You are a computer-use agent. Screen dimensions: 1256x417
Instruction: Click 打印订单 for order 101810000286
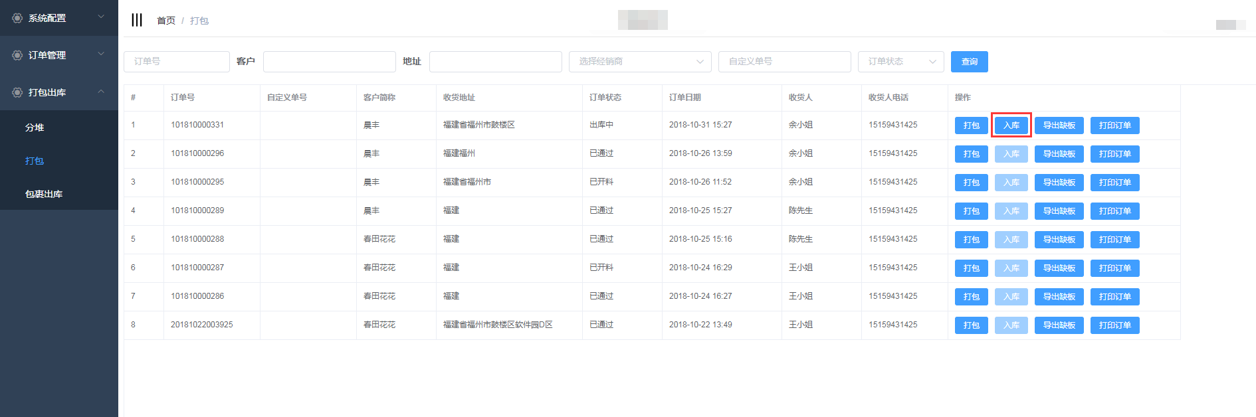tap(1115, 297)
